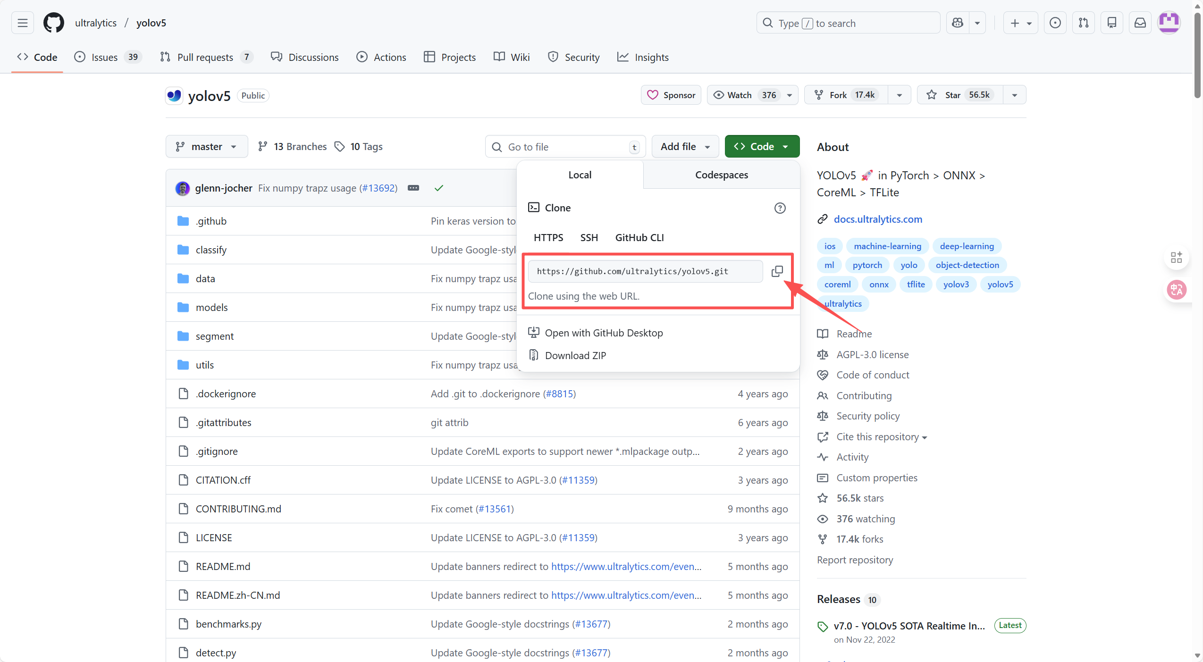The width and height of the screenshot is (1203, 662).
Task: Open the Notifications inbox icon
Action: (x=1140, y=23)
